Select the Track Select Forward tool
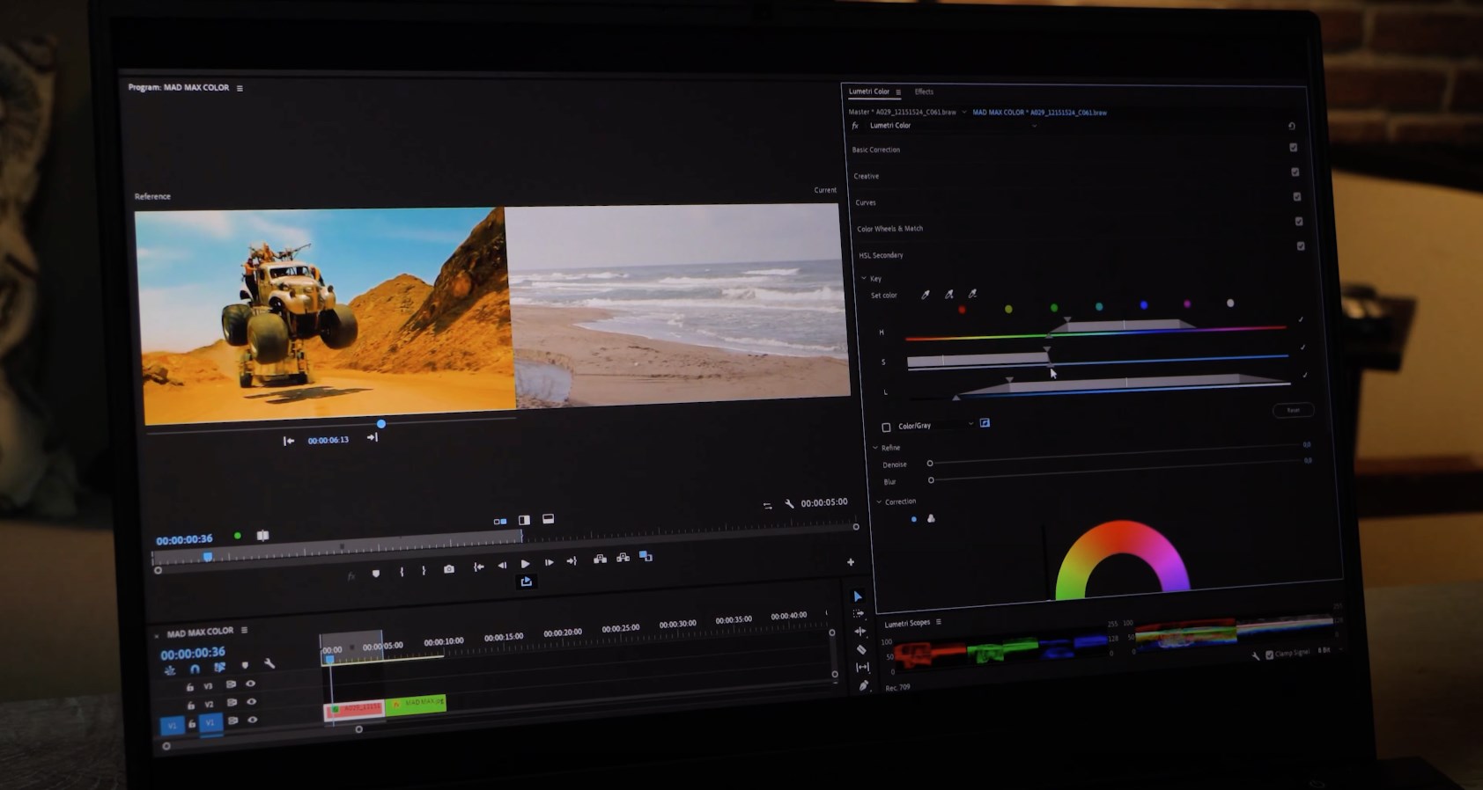Screen dimensions: 1483x790 click(859, 613)
